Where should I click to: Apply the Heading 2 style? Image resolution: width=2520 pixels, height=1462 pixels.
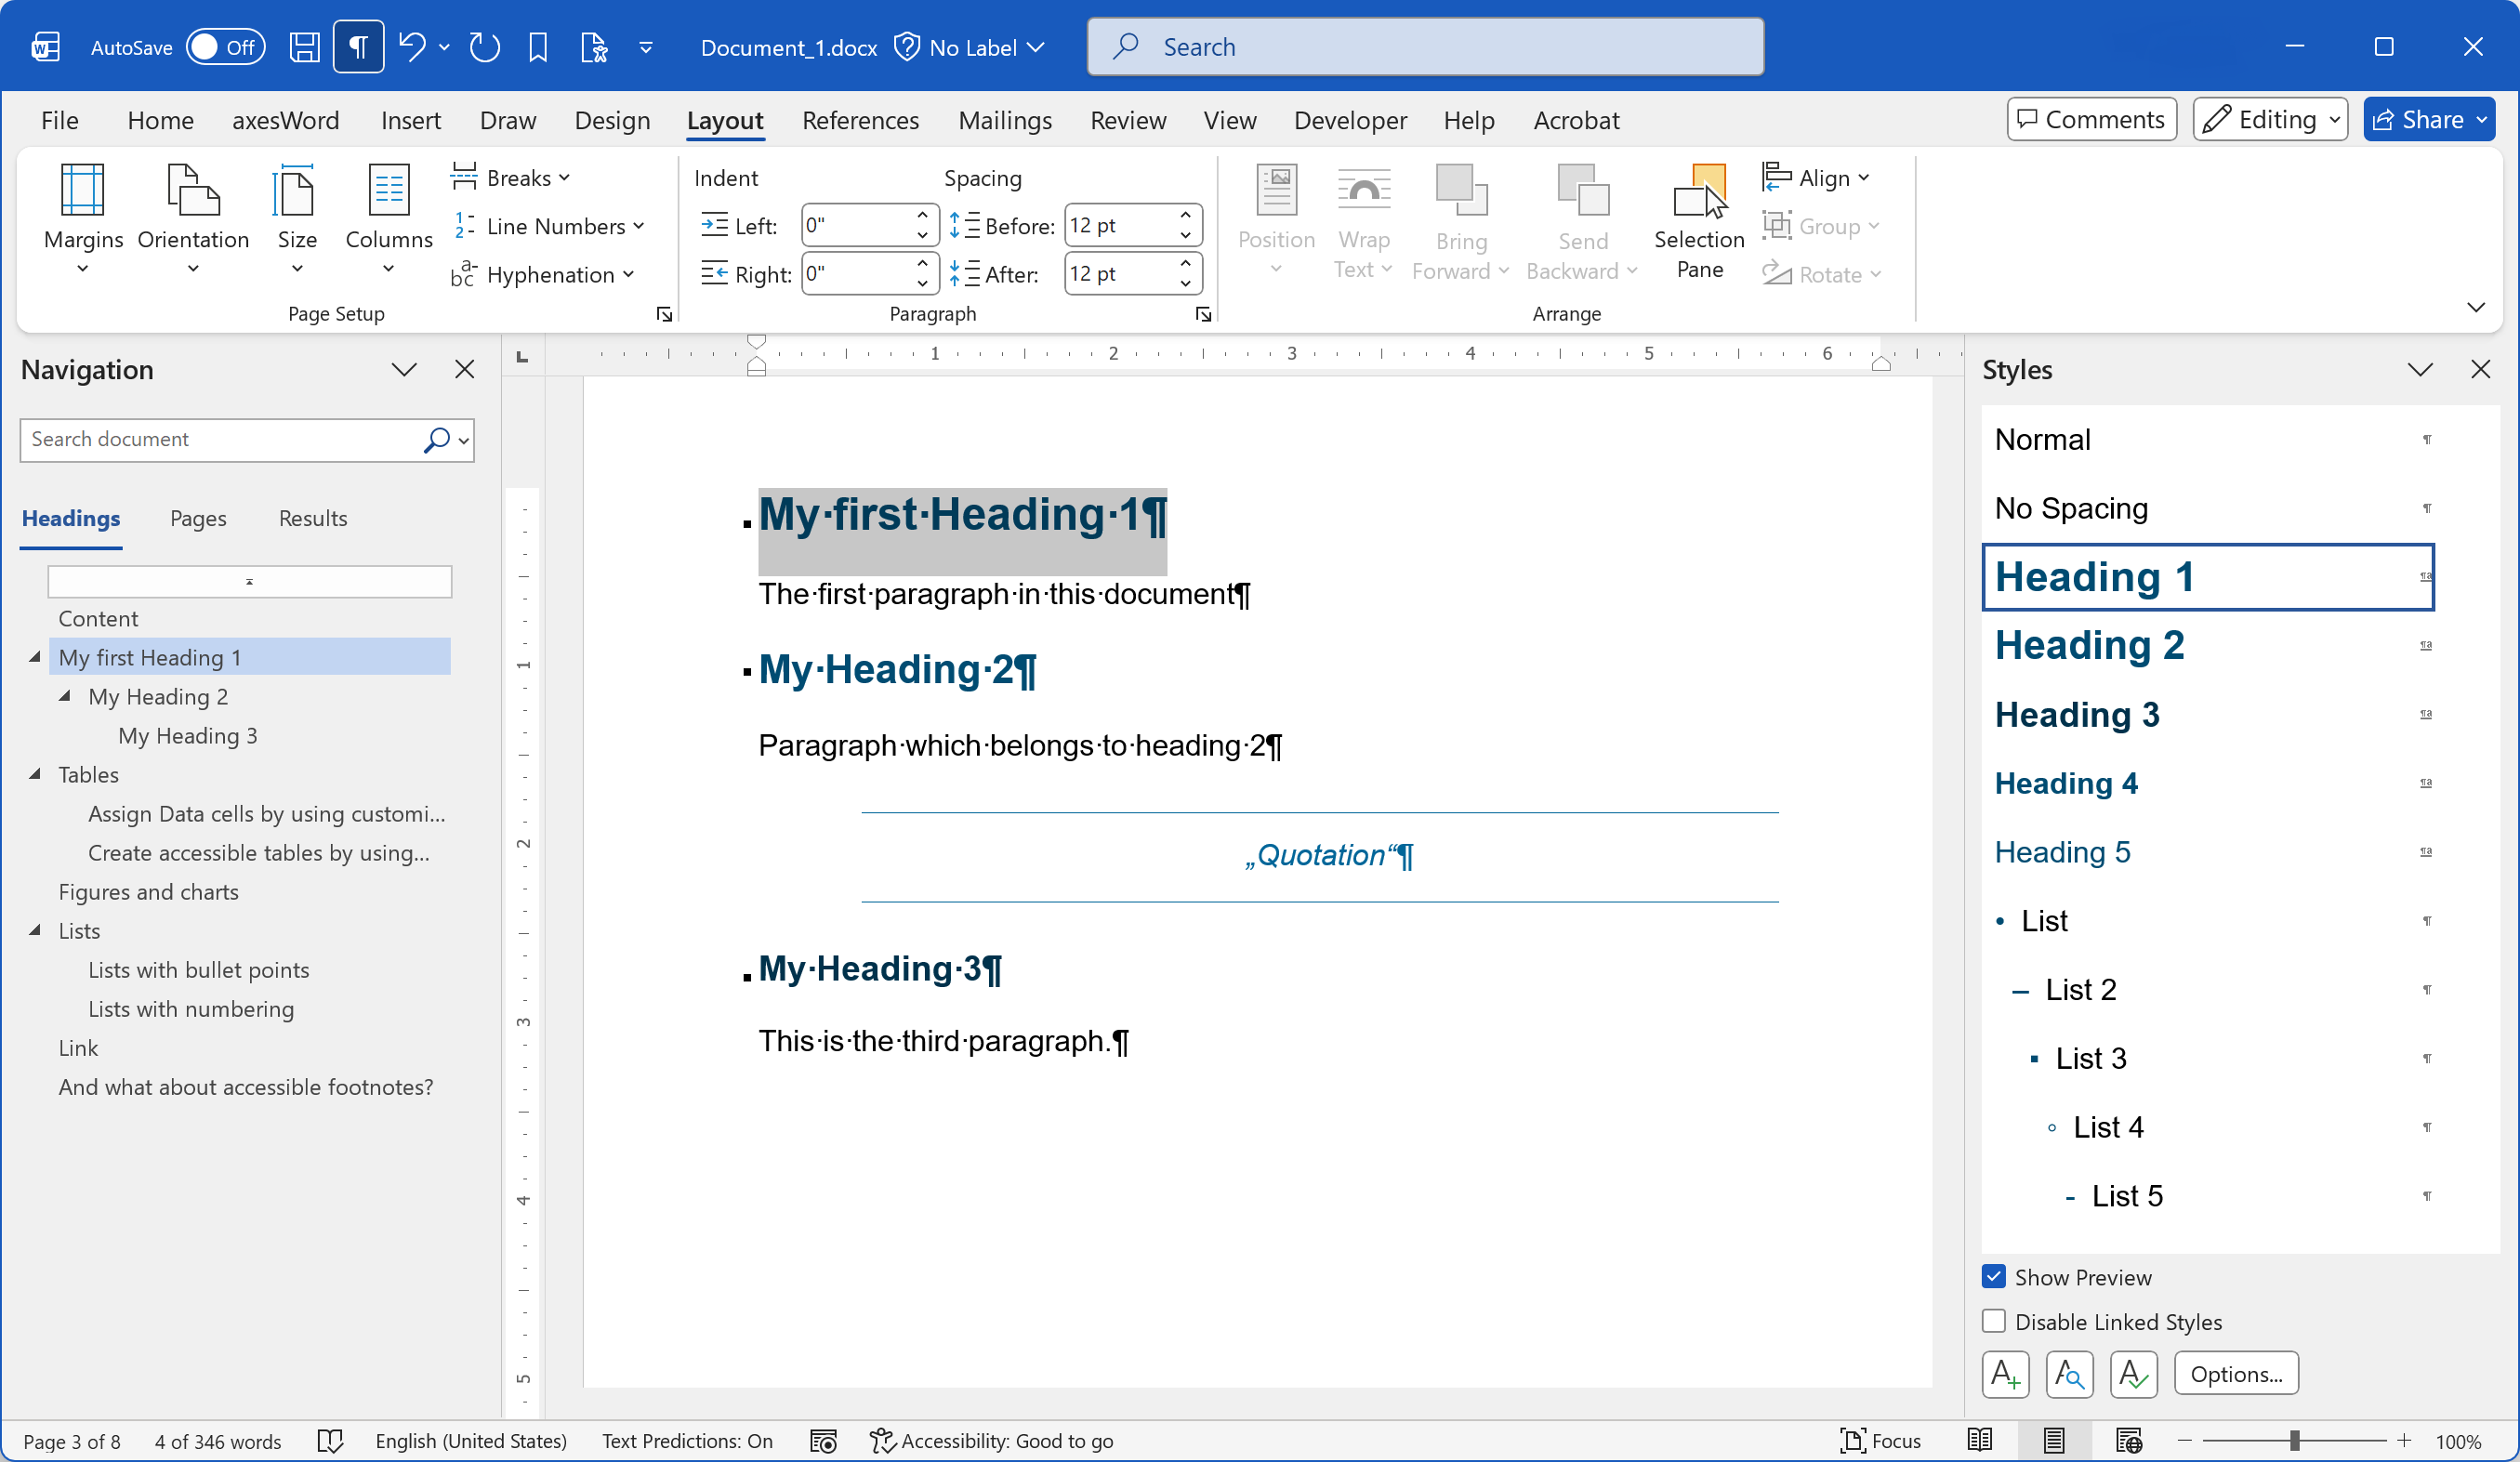click(x=2208, y=646)
